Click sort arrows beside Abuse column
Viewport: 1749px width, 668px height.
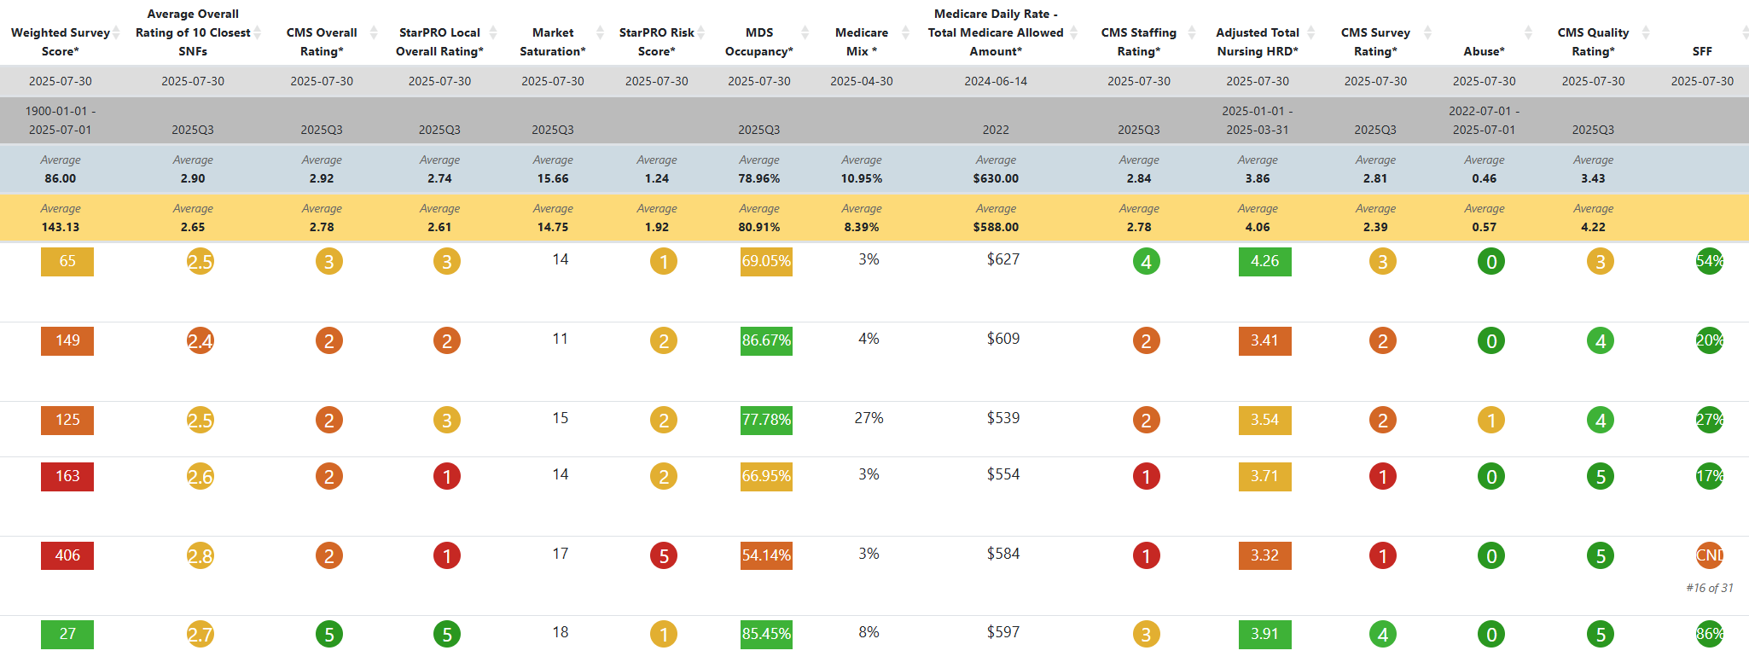[1528, 32]
